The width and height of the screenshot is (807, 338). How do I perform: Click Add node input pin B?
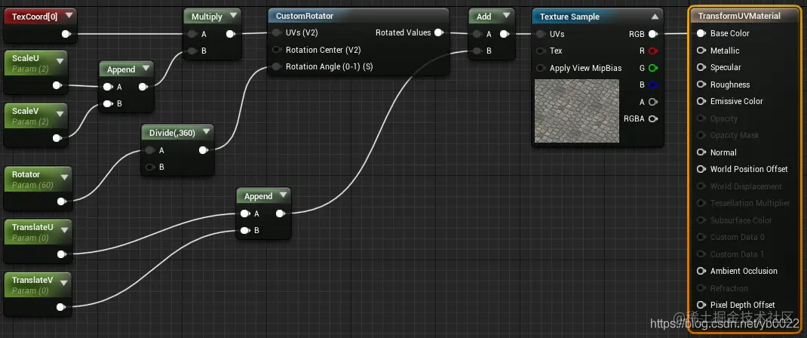tap(477, 51)
